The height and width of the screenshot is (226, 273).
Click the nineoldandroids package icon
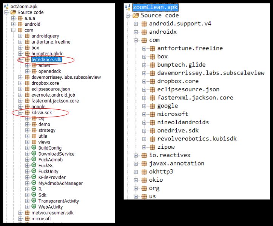[x=152, y=123]
